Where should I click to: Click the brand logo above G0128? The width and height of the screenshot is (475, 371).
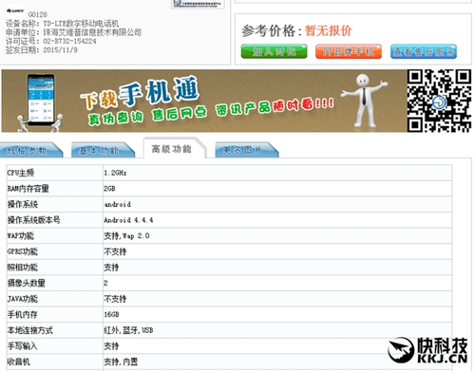point(15,11)
